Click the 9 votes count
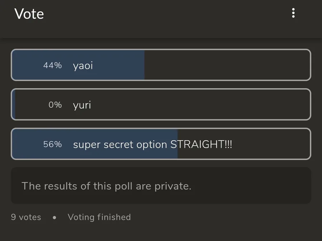322x241 pixels. click(x=26, y=217)
